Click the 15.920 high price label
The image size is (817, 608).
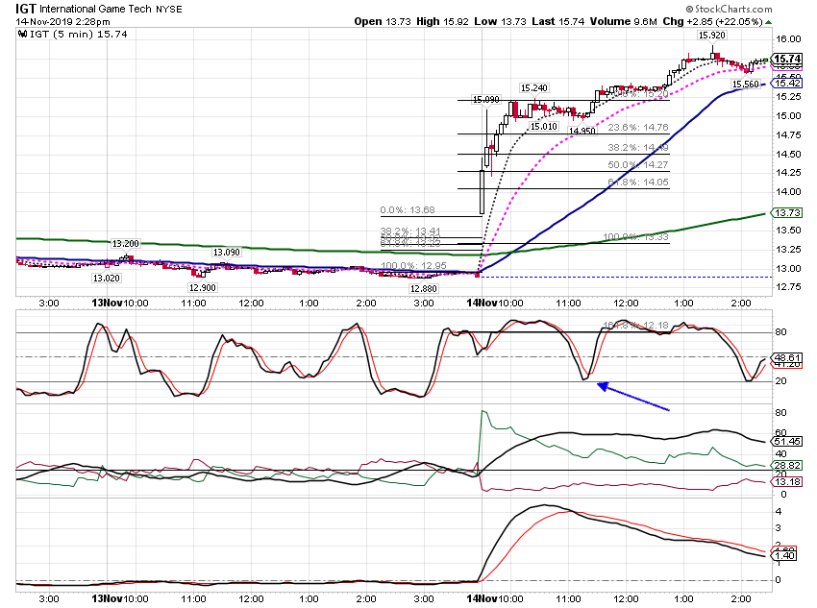coord(711,36)
